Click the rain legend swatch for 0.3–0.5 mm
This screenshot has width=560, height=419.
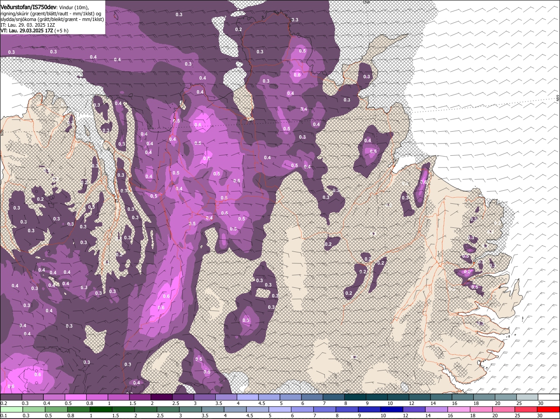pyautogui.click(x=33, y=410)
